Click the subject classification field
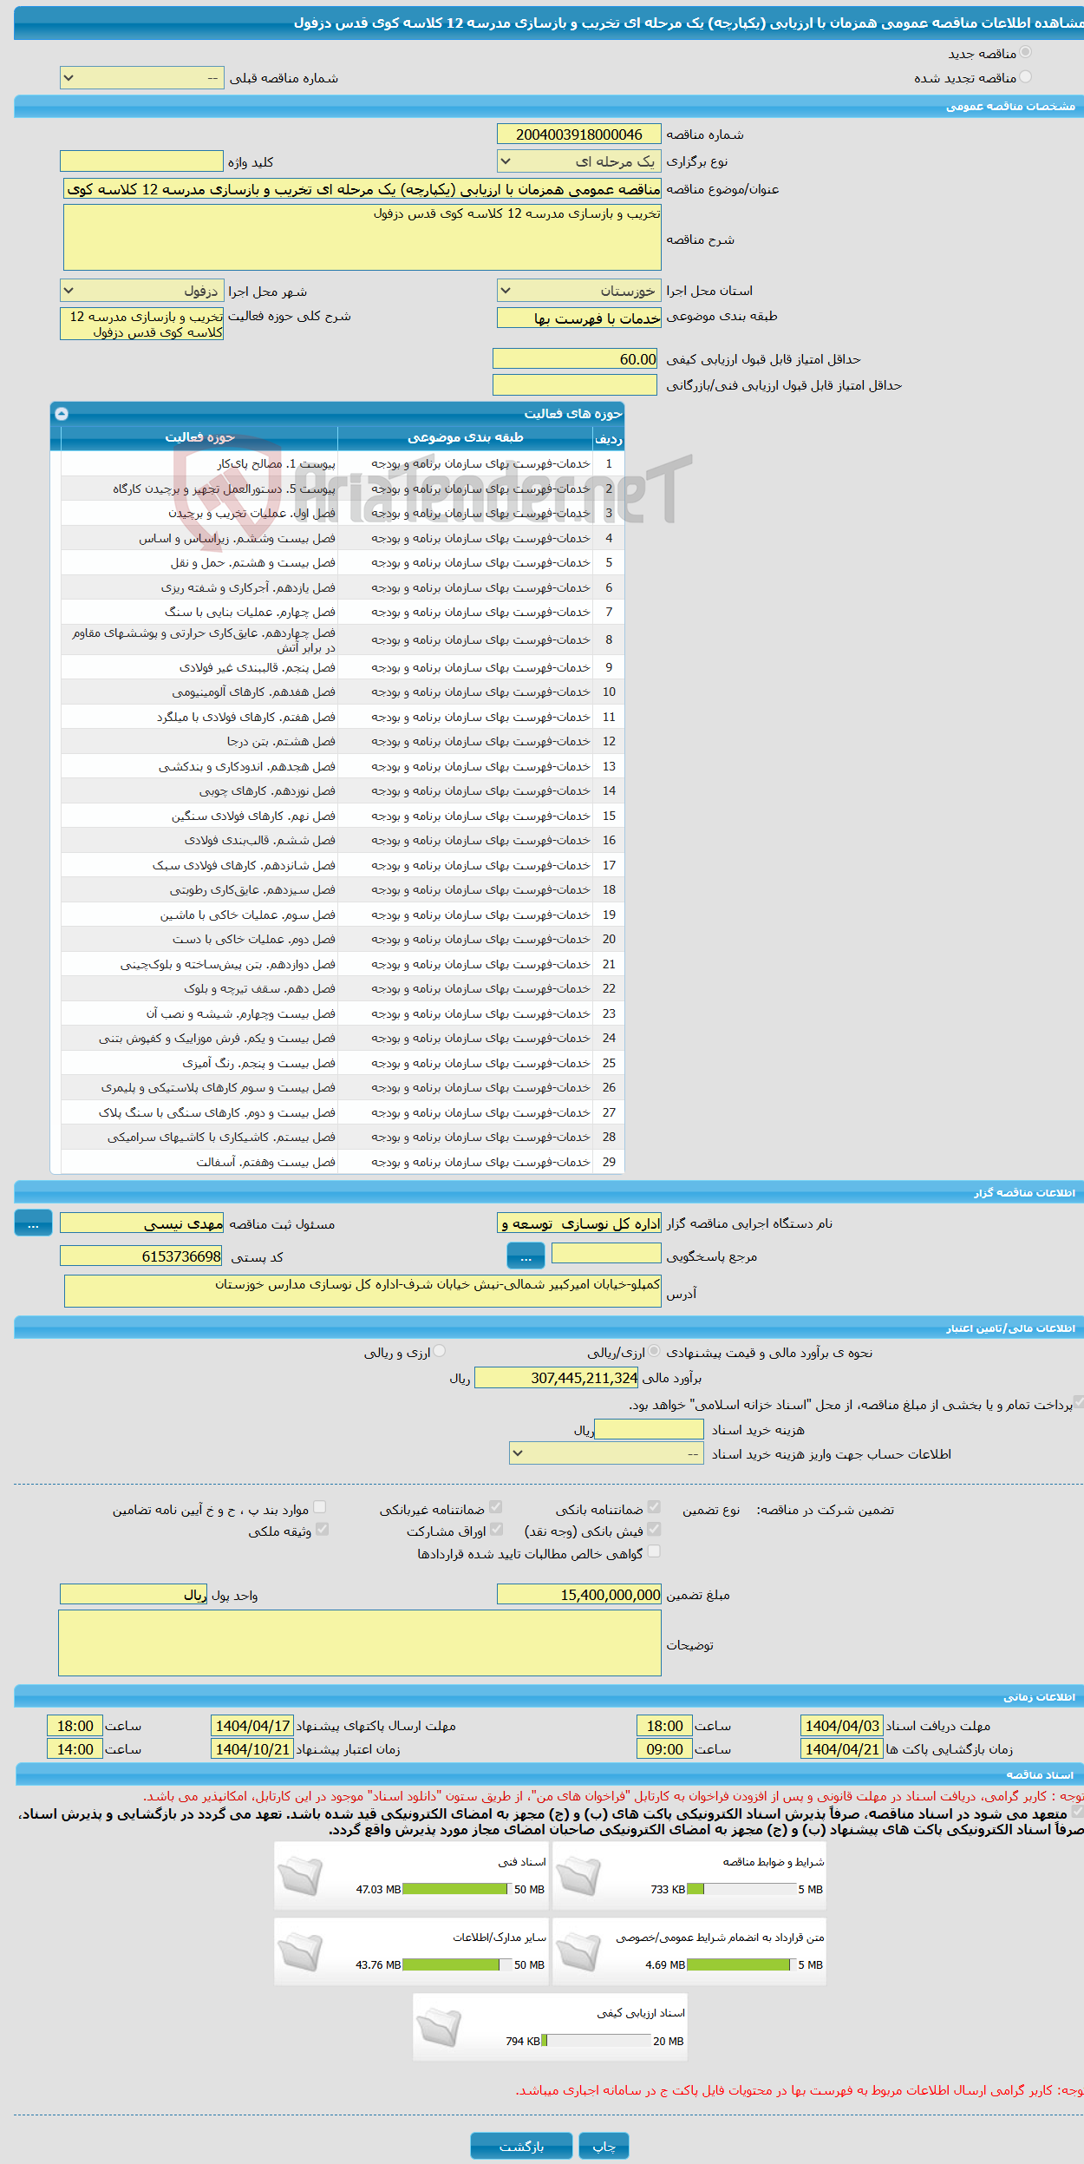The height and width of the screenshot is (2164, 1084). point(579,318)
